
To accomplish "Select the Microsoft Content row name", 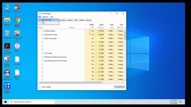I will point(51,35).
